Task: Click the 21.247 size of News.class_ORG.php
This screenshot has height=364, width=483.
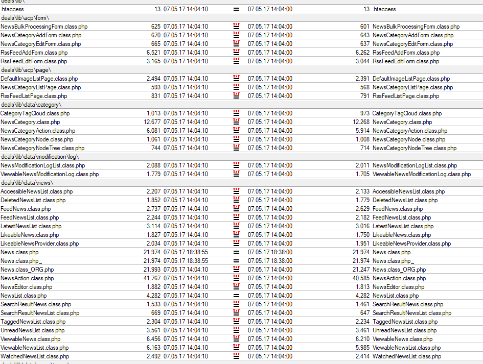Action: point(361,270)
